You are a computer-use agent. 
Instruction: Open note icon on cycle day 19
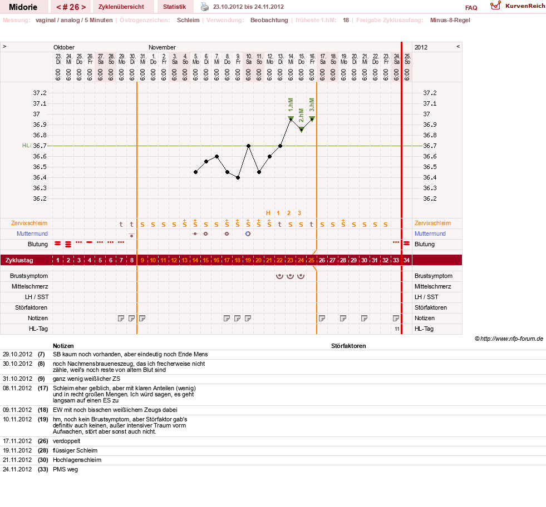tap(248, 318)
